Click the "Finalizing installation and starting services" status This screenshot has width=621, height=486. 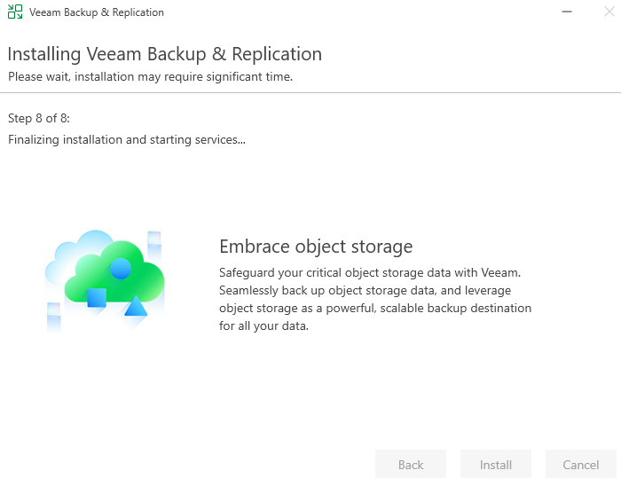(x=127, y=139)
